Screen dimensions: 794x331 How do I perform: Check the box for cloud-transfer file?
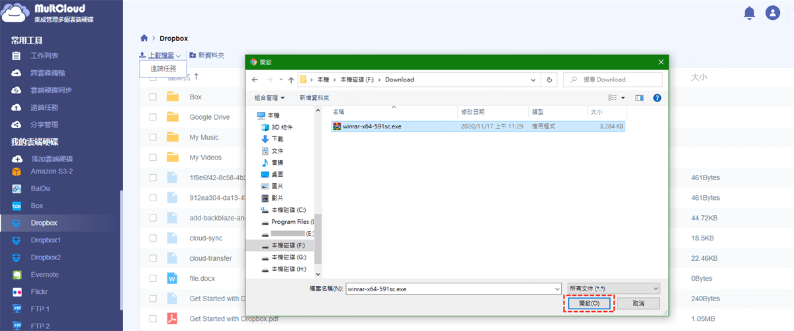[153, 258]
